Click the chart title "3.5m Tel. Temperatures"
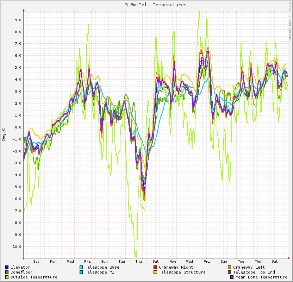 point(156,5)
